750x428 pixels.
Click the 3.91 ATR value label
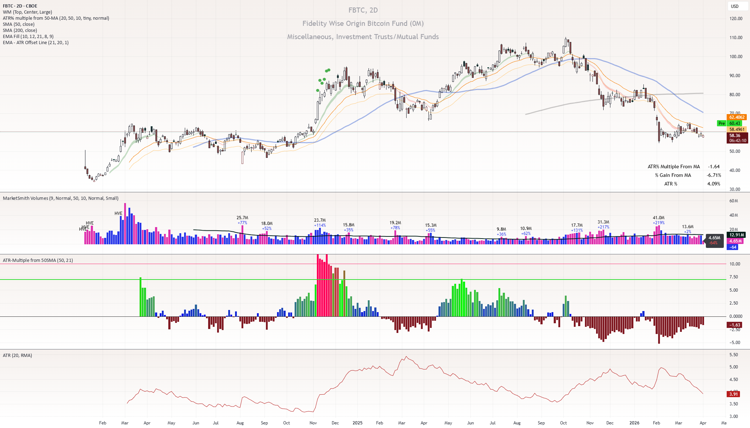(x=733, y=394)
